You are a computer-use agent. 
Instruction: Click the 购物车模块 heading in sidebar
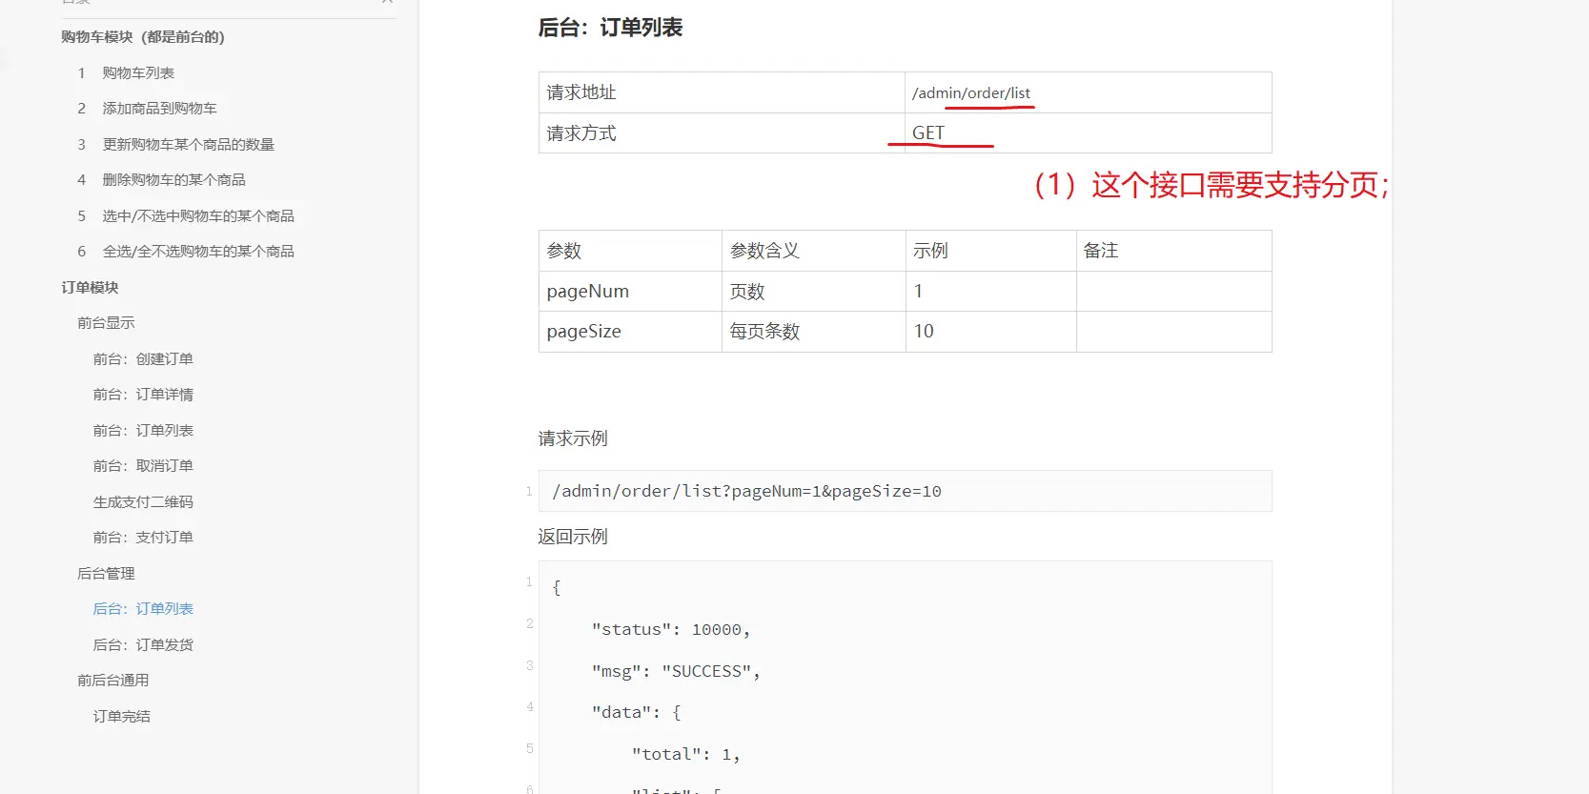coord(143,37)
